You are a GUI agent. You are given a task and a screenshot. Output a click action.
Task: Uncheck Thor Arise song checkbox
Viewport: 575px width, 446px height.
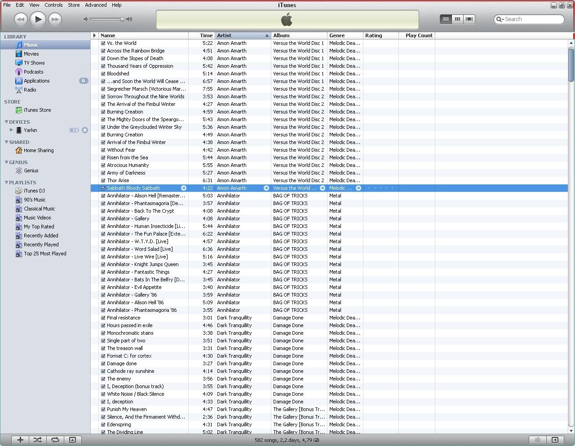pyautogui.click(x=103, y=180)
